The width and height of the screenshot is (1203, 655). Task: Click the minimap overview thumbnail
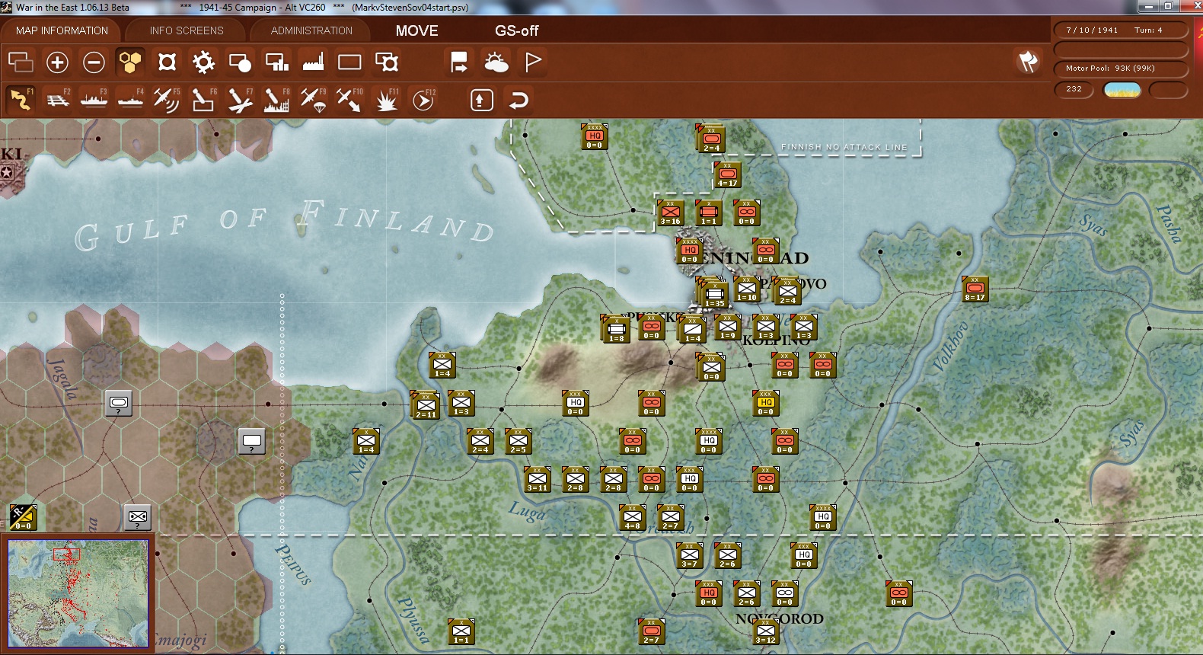[x=78, y=593]
